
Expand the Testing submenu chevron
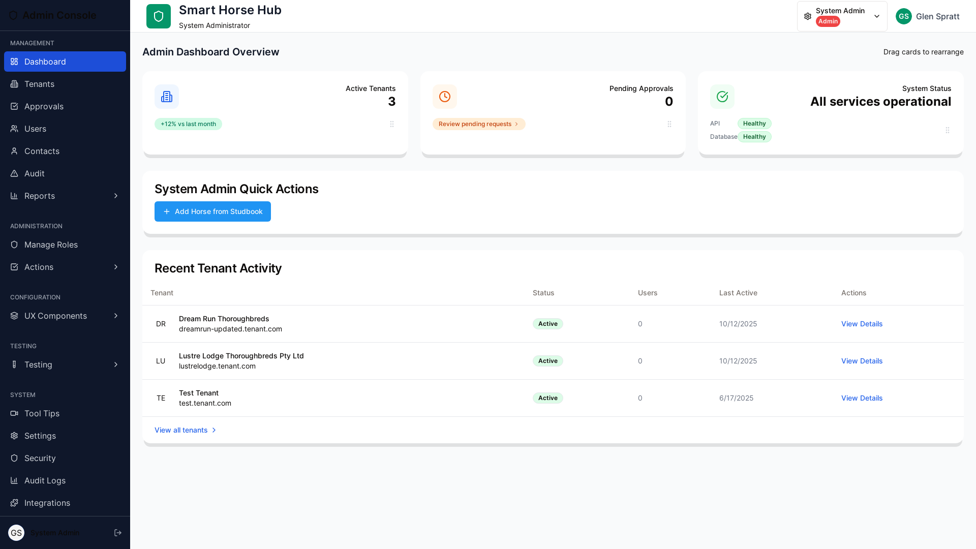coord(116,364)
